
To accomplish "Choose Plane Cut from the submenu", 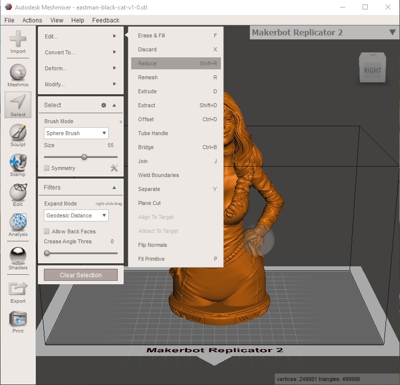I will [x=176, y=203].
